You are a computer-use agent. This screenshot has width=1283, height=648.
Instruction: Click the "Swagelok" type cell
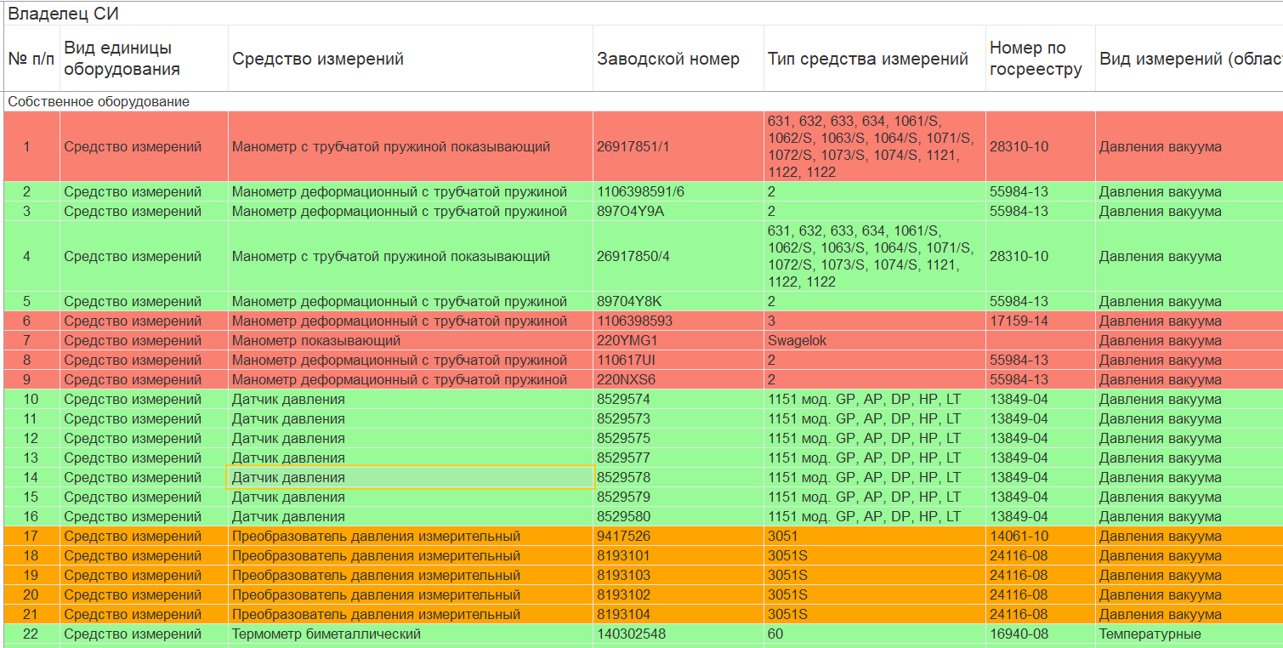(797, 341)
